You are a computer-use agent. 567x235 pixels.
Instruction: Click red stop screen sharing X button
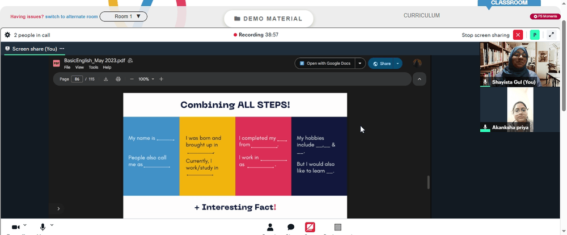[x=518, y=35]
